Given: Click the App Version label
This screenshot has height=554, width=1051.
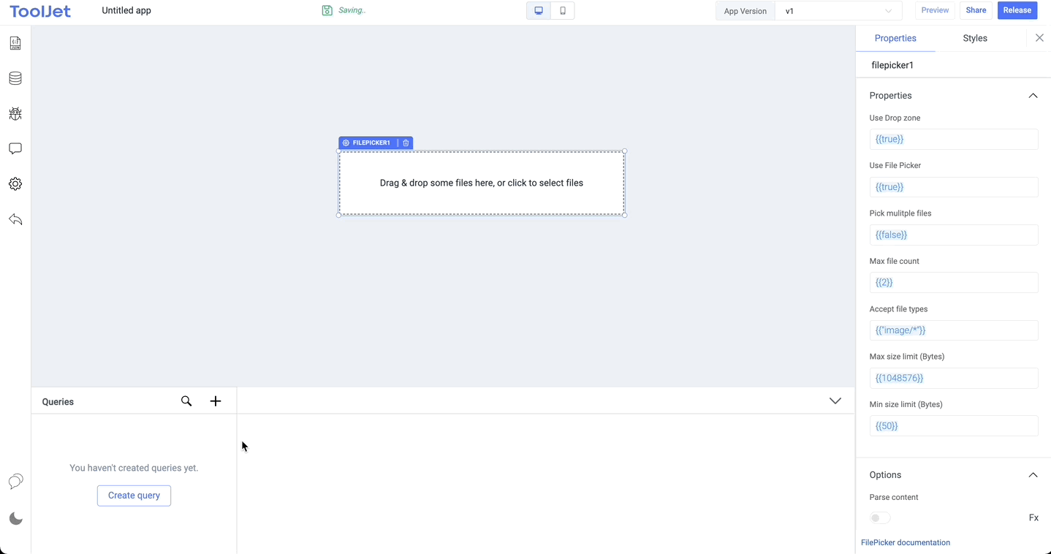Looking at the screenshot, I should click(x=745, y=11).
